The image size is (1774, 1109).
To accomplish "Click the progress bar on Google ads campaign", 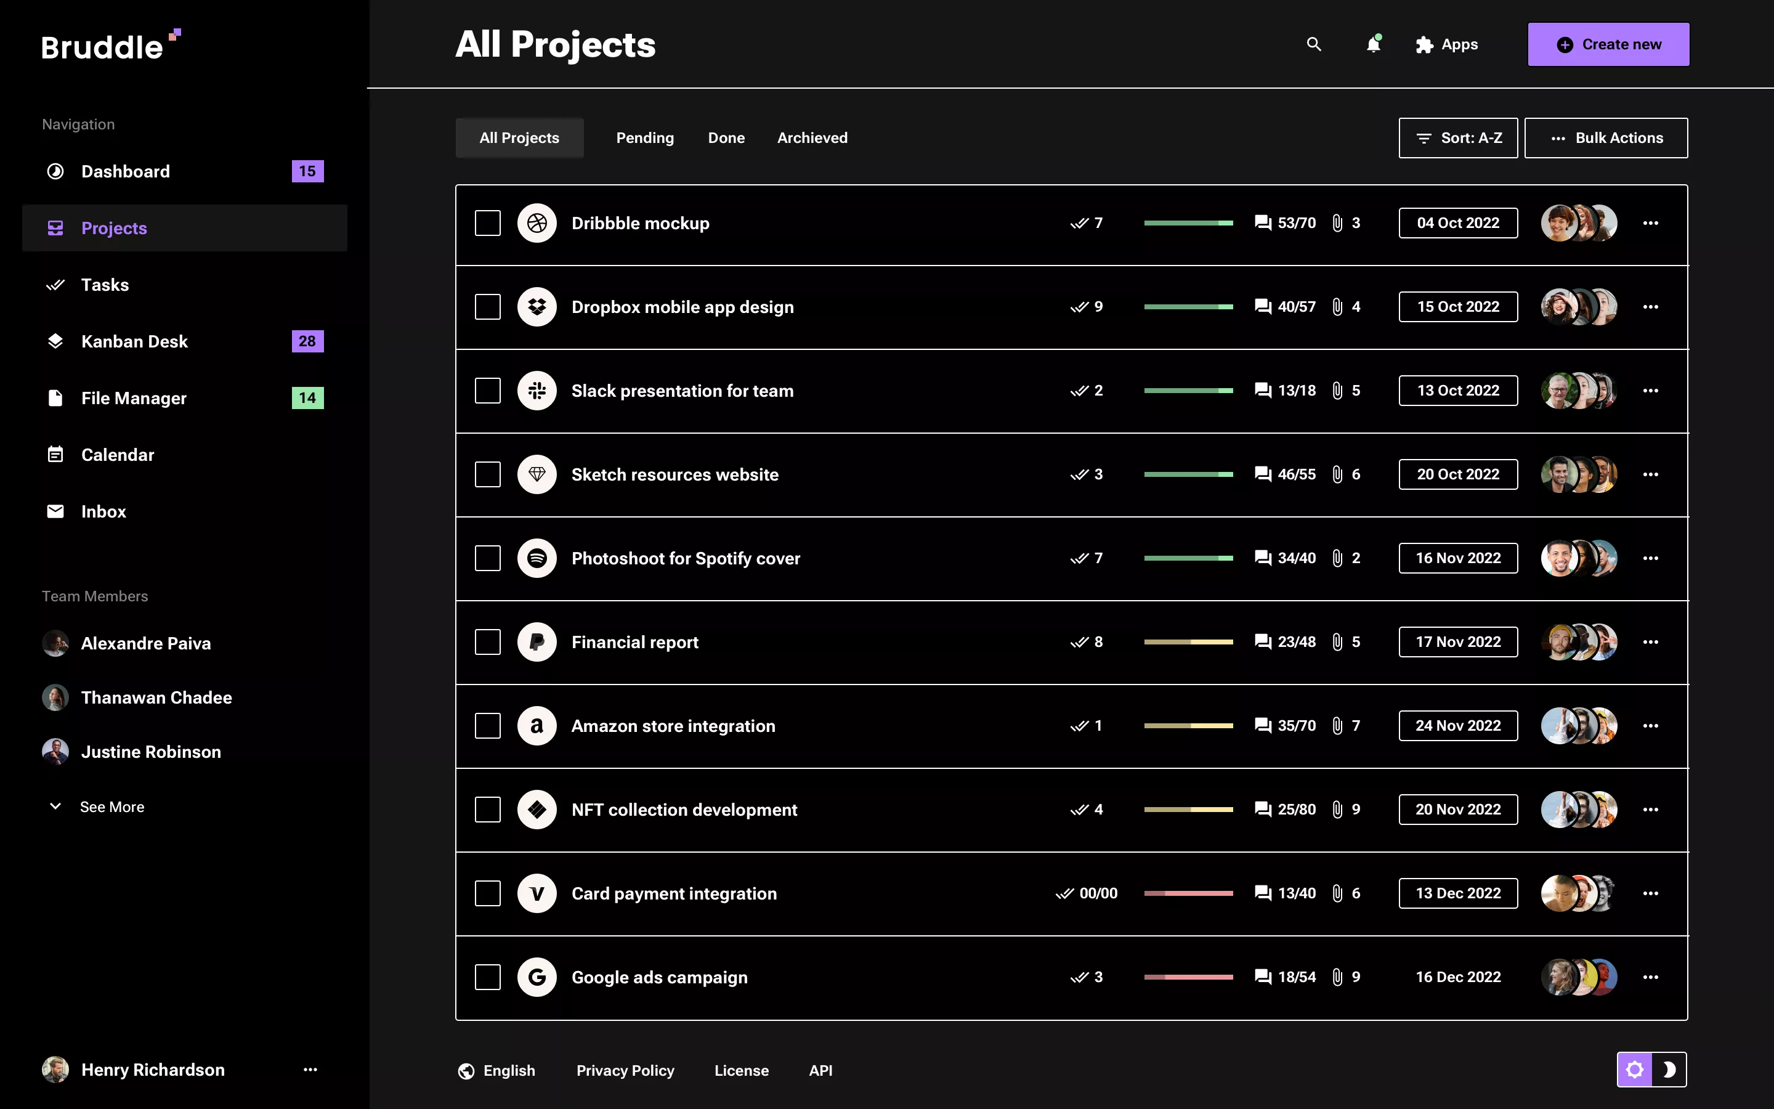I will (x=1189, y=977).
